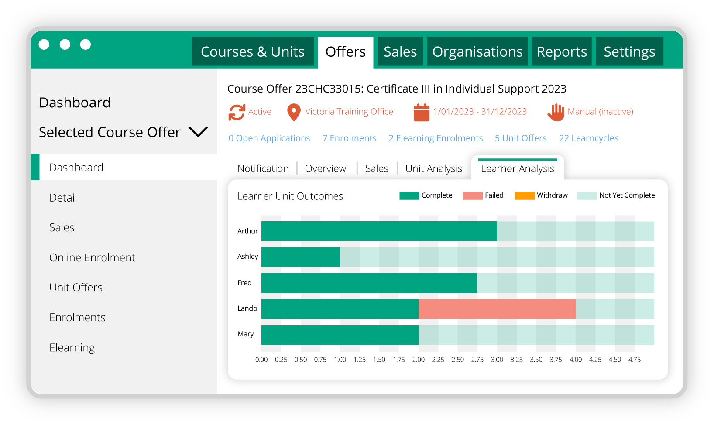Select the Sales sub-tab in course offer
This screenshot has height=425, width=714.
(x=377, y=168)
